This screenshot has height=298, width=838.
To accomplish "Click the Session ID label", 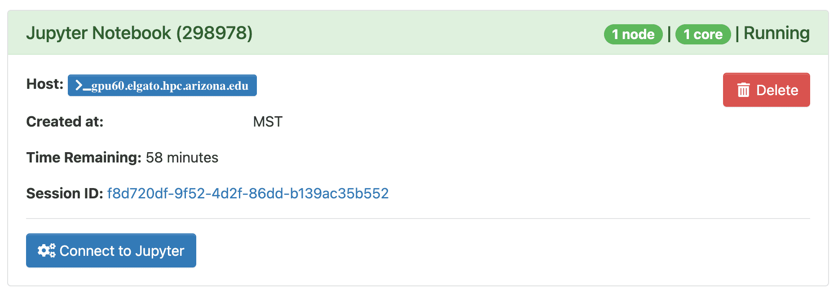I will pos(65,193).
